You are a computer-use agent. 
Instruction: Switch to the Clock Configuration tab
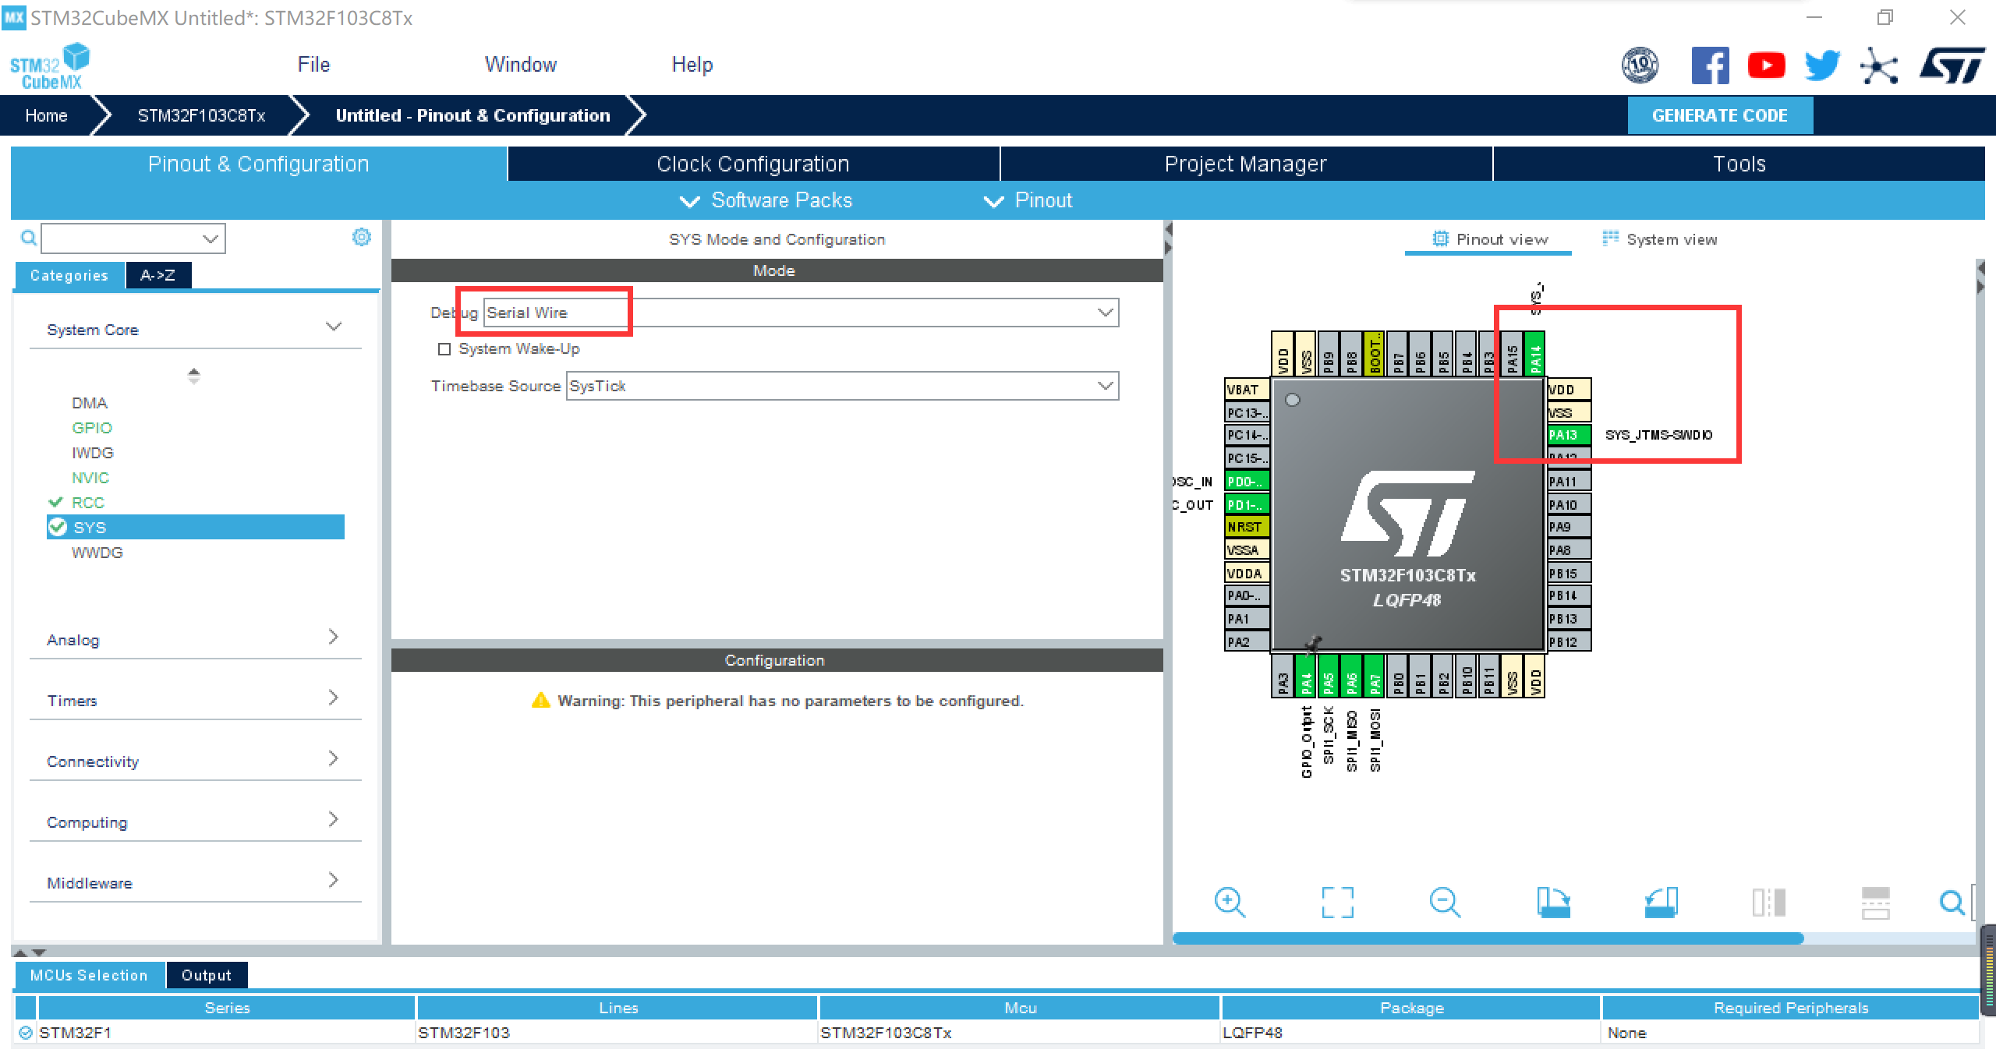752,164
